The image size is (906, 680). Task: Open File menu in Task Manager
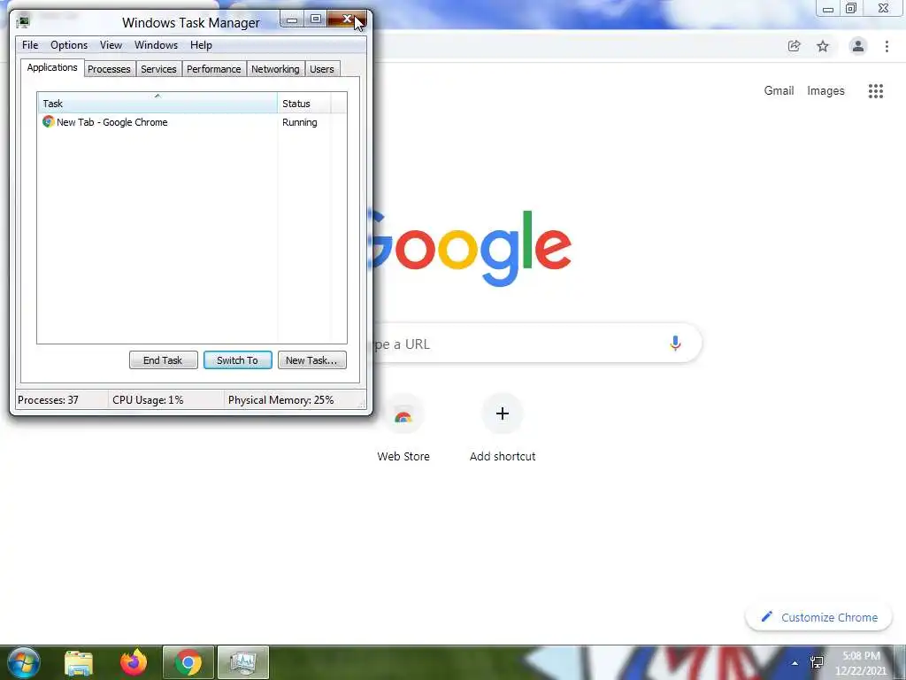(30, 45)
